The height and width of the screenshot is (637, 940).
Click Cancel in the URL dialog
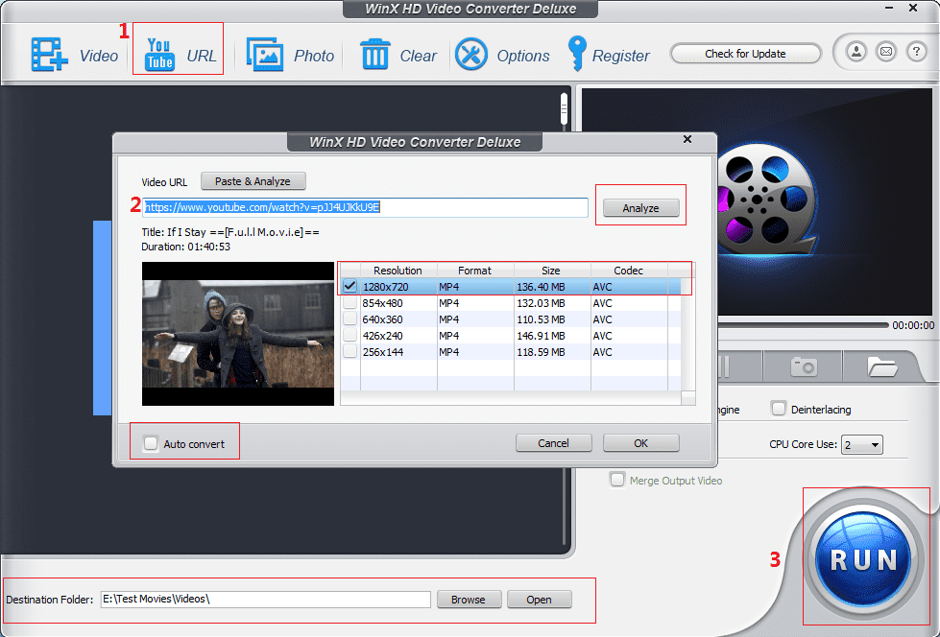click(553, 443)
